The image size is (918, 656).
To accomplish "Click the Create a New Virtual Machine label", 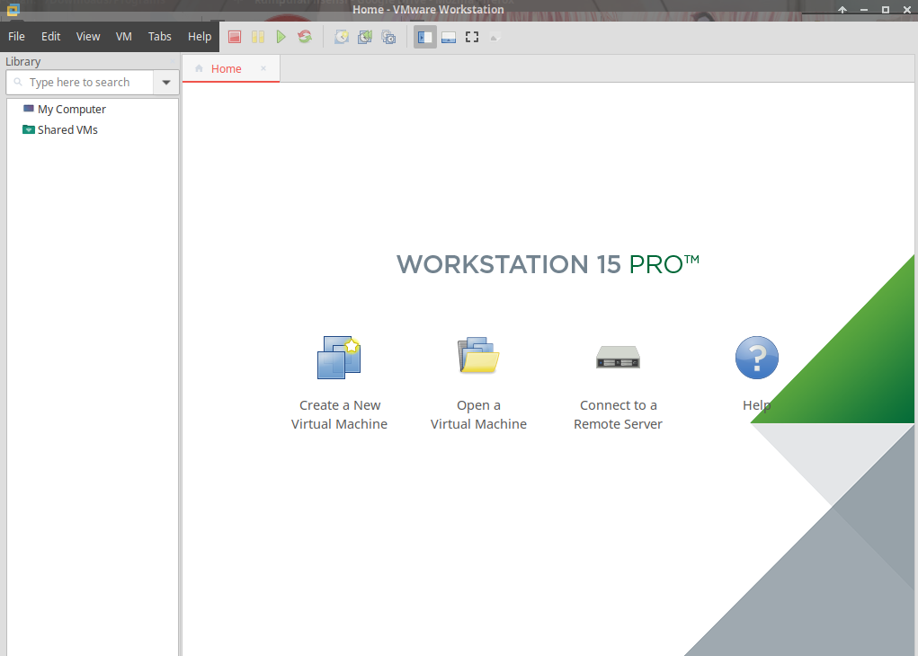I will (340, 414).
